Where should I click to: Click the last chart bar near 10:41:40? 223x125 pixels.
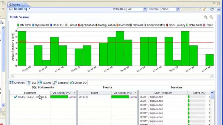[209, 60]
